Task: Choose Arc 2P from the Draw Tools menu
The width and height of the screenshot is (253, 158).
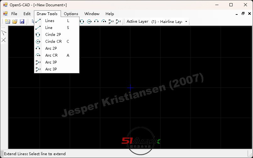Action: coord(57,48)
